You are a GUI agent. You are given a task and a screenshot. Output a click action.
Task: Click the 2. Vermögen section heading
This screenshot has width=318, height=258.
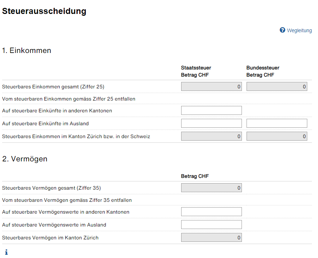click(x=25, y=159)
